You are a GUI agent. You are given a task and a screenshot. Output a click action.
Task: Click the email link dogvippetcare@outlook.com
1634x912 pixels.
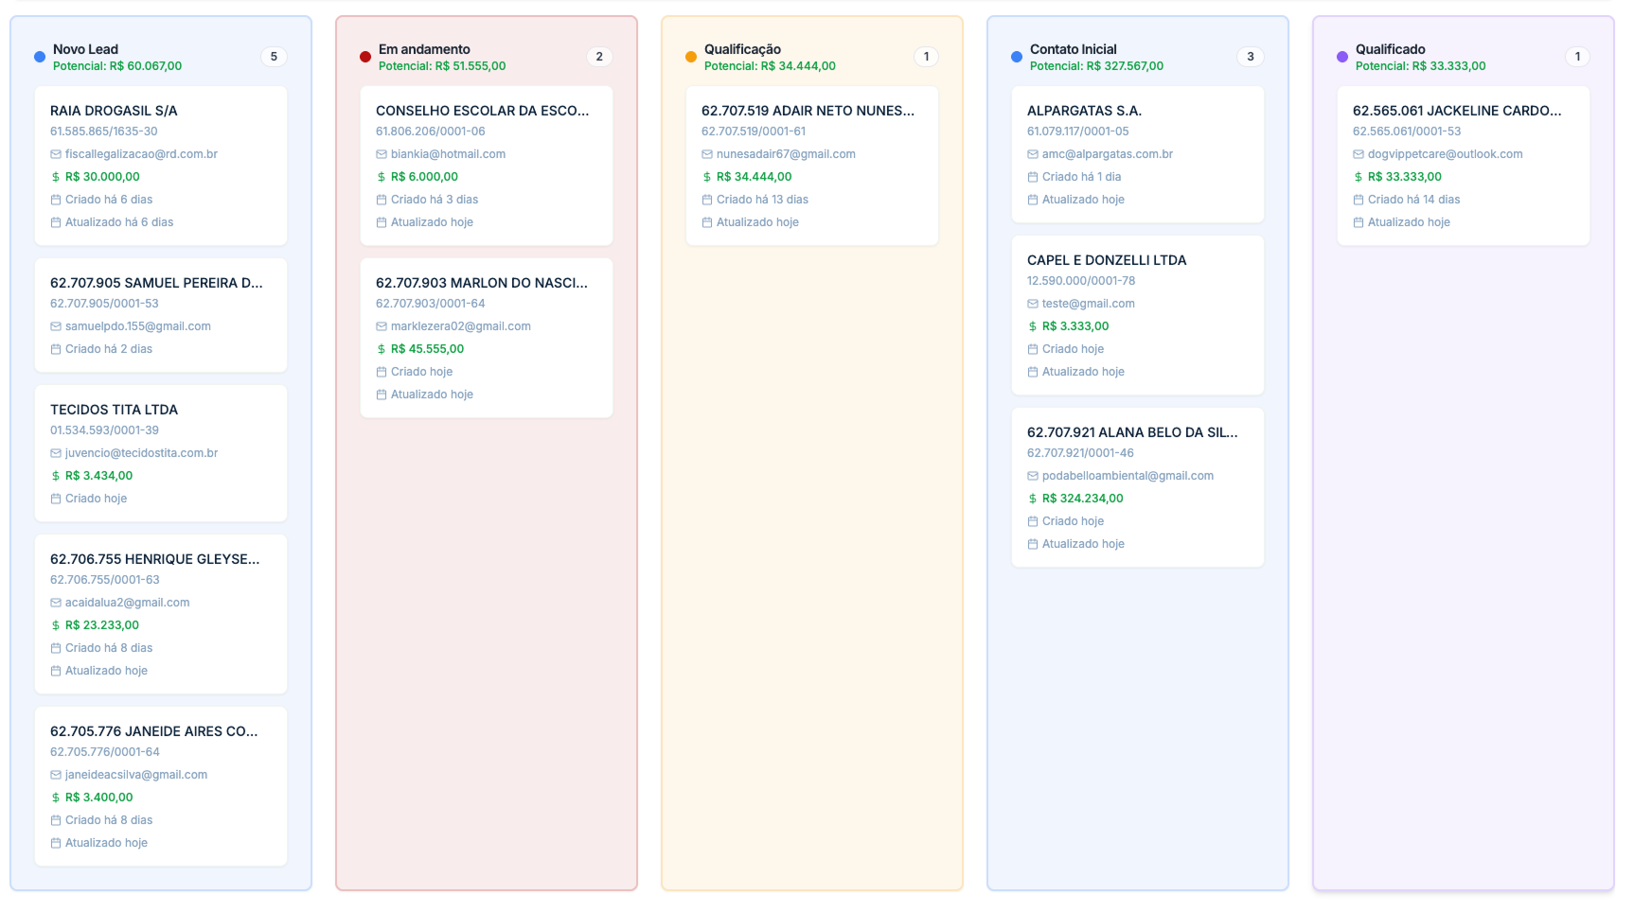tap(1447, 153)
